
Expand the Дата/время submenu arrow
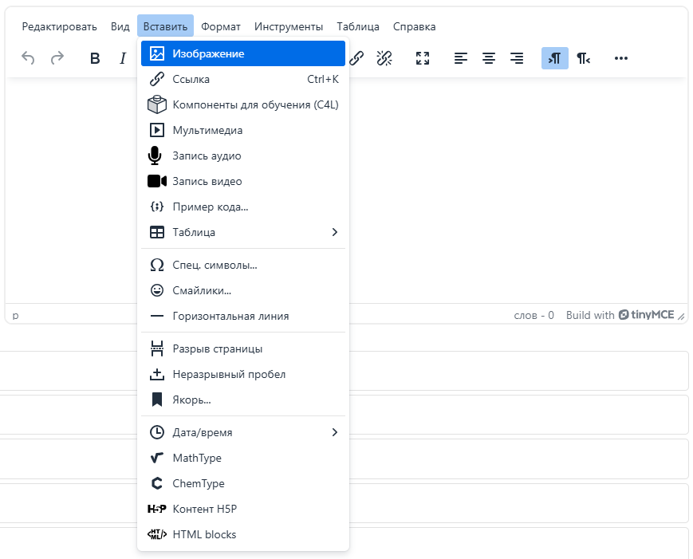pyautogui.click(x=335, y=432)
